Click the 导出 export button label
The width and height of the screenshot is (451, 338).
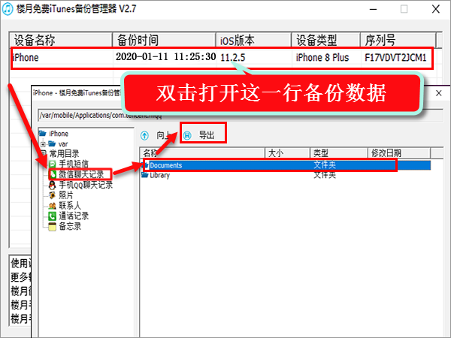(207, 135)
